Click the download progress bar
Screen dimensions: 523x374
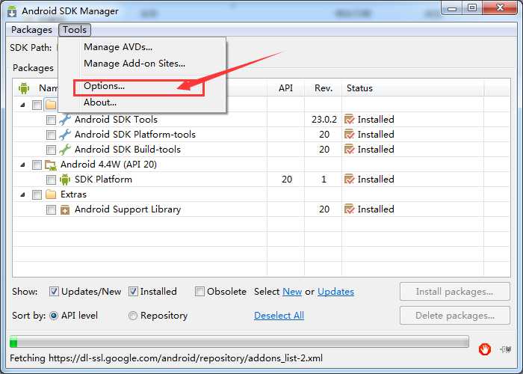pos(239,343)
